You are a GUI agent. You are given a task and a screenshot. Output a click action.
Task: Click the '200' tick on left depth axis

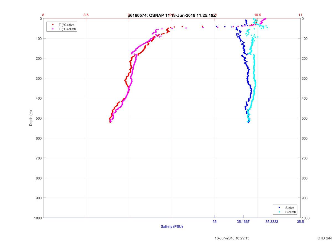click(x=39, y=58)
